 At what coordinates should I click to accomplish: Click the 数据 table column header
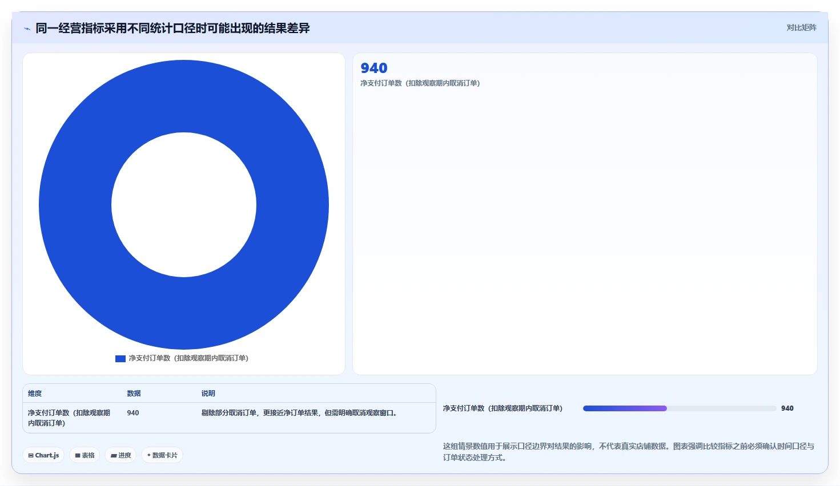pyautogui.click(x=134, y=394)
